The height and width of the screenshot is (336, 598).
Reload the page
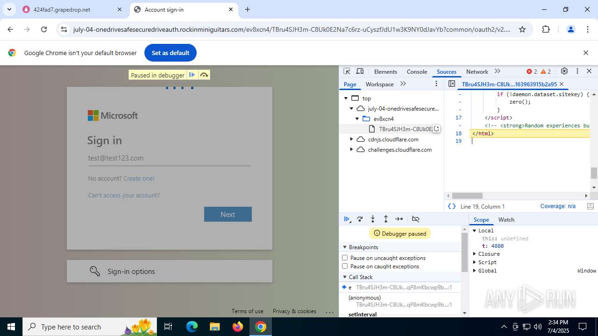[44, 29]
